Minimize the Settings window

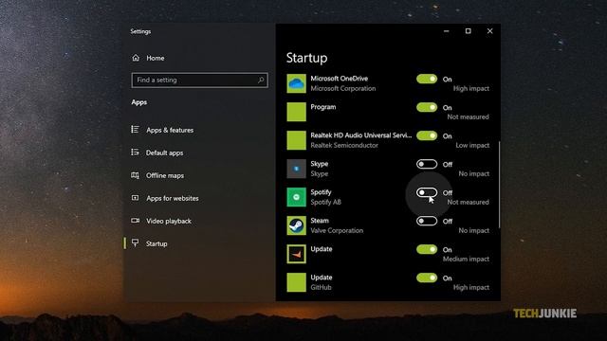click(x=447, y=31)
